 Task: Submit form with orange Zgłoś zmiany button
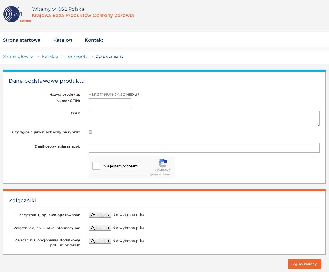(x=304, y=264)
